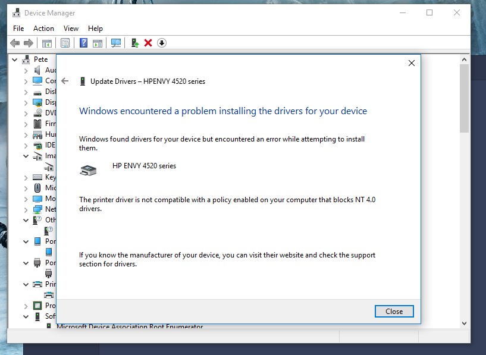Open the Help menu
The width and height of the screenshot is (486, 355).
click(95, 29)
